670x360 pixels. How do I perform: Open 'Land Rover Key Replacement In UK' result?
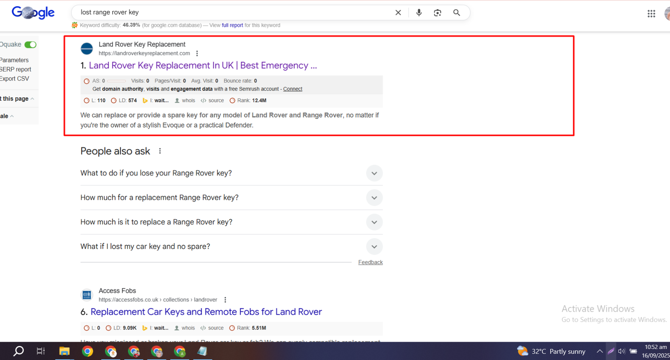point(203,66)
